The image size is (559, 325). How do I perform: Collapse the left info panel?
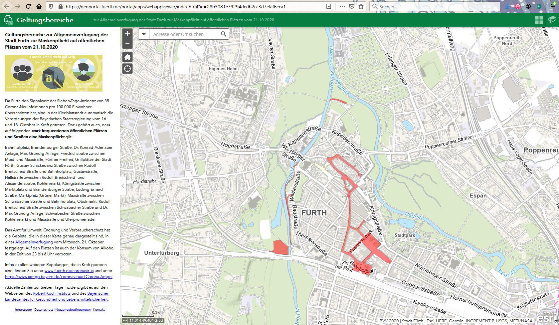[x=123, y=186]
